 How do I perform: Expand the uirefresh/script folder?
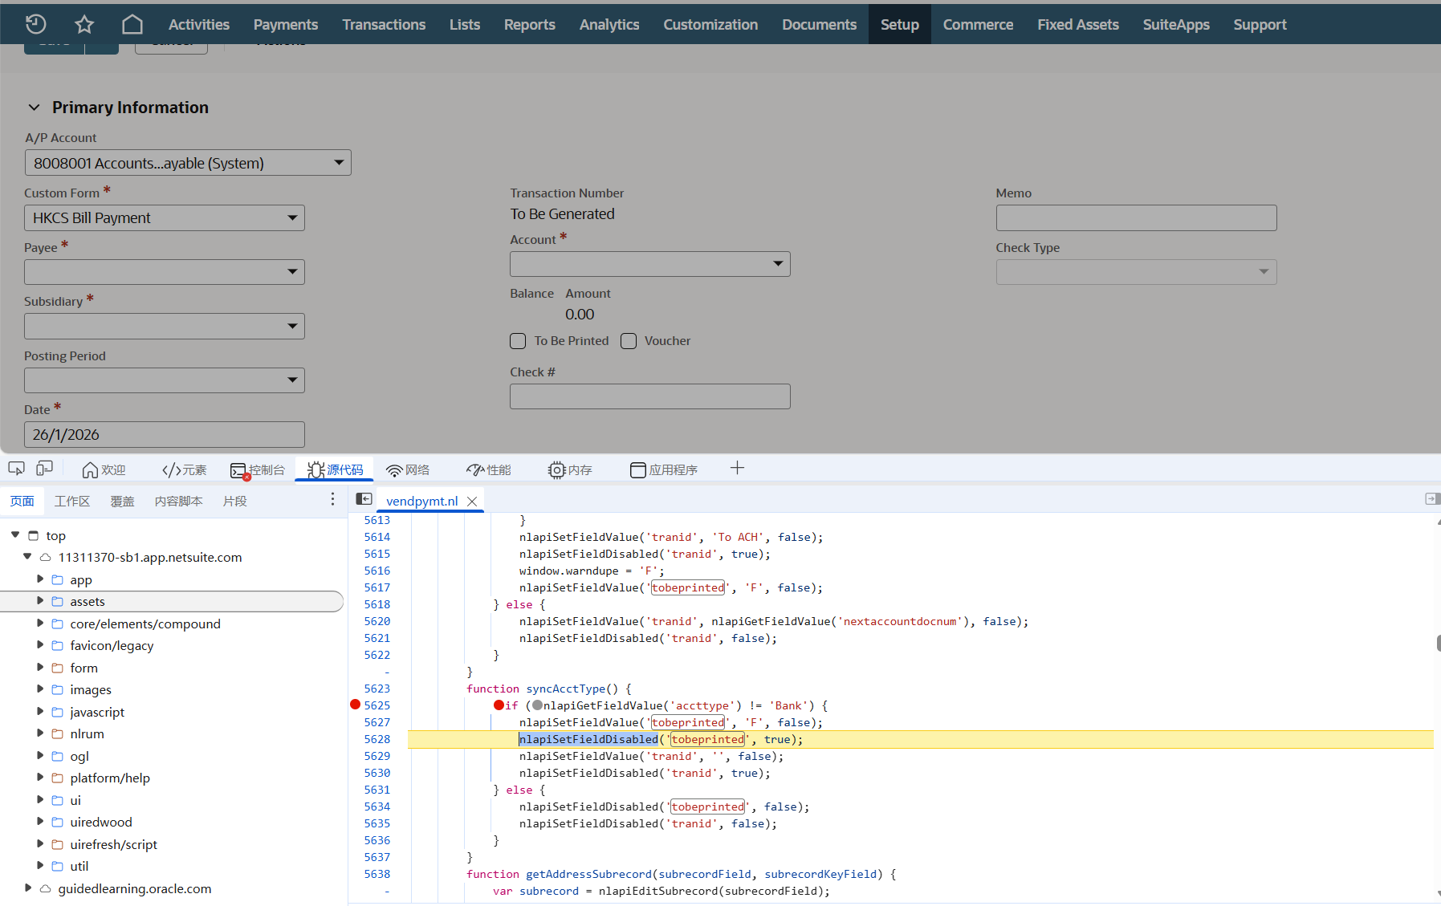tap(40, 843)
